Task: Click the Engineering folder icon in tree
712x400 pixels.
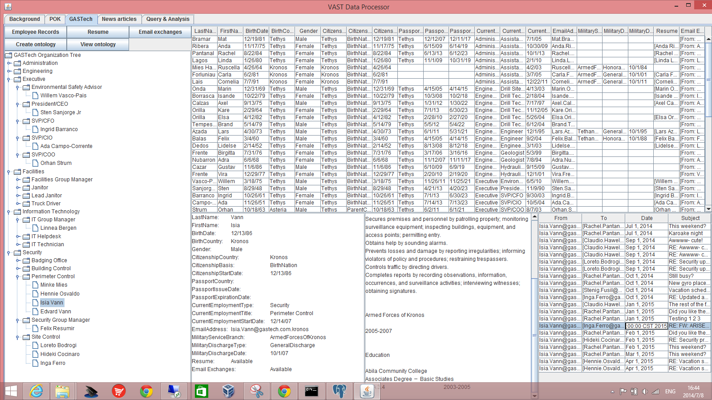Action: (17, 71)
